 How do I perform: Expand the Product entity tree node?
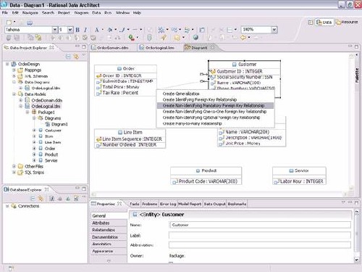pos(34,154)
